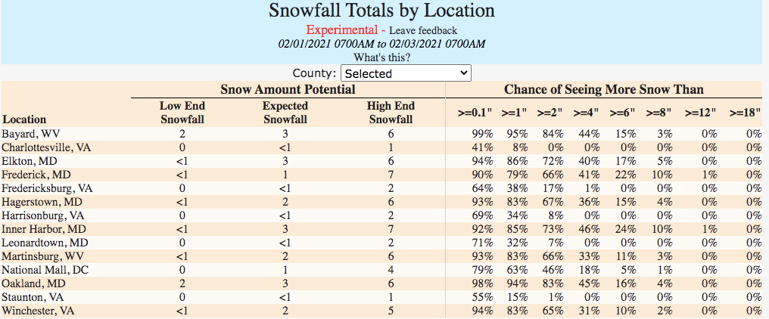Select the Charlottesville, VA location
The image size is (769, 319).
pos(46,147)
